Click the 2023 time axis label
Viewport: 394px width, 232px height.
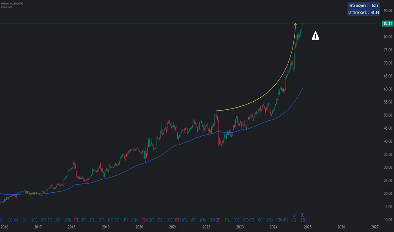coord(240,227)
